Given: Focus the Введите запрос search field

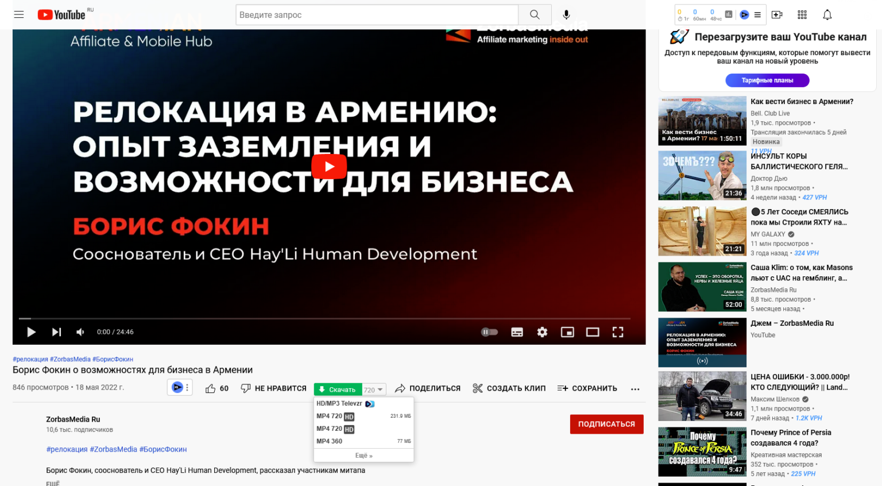Looking at the screenshot, I should click(x=377, y=14).
